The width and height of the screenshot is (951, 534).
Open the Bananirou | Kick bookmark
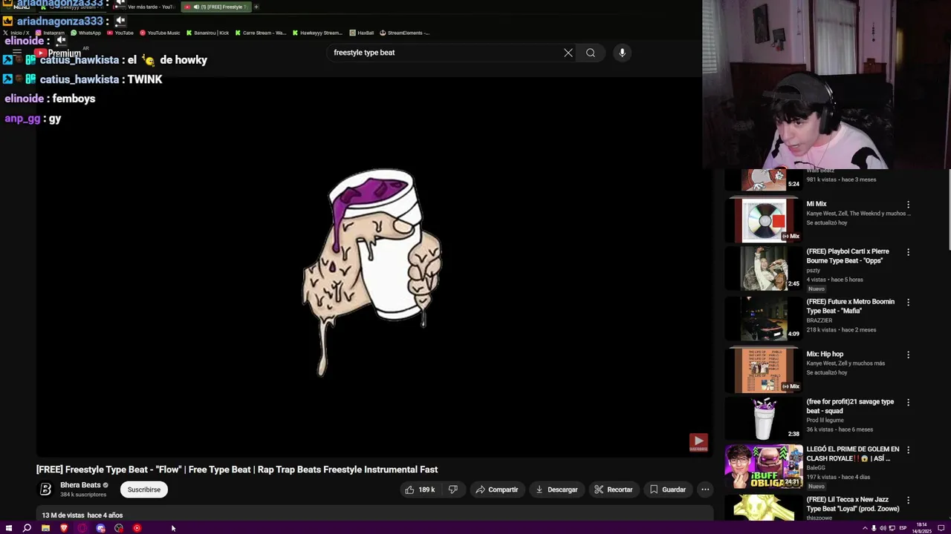(x=207, y=33)
